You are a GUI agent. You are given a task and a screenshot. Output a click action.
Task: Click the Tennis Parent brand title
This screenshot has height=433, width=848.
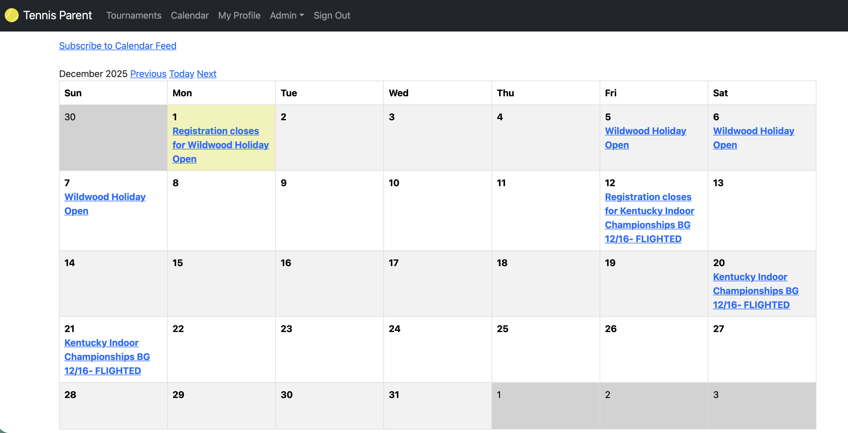pos(58,15)
